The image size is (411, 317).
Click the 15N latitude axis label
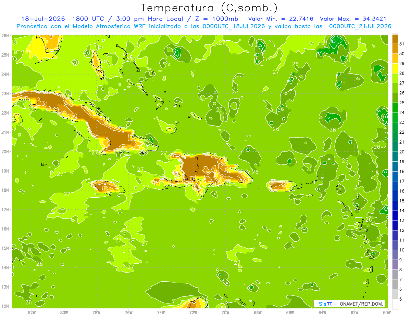(5, 248)
